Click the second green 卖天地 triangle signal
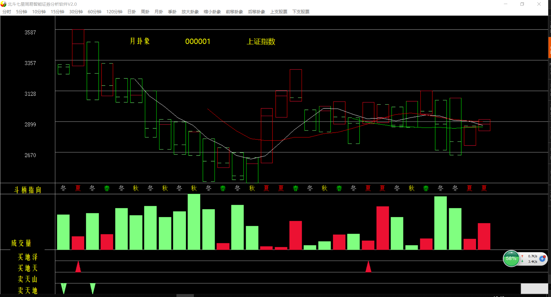Image resolution: width=551 pixels, height=297 pixels. [x=92, y=288]
